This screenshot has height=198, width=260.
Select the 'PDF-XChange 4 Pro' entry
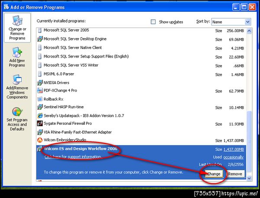coord(60,91)
